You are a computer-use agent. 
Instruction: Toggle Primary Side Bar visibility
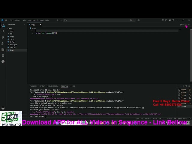point(166,20)
